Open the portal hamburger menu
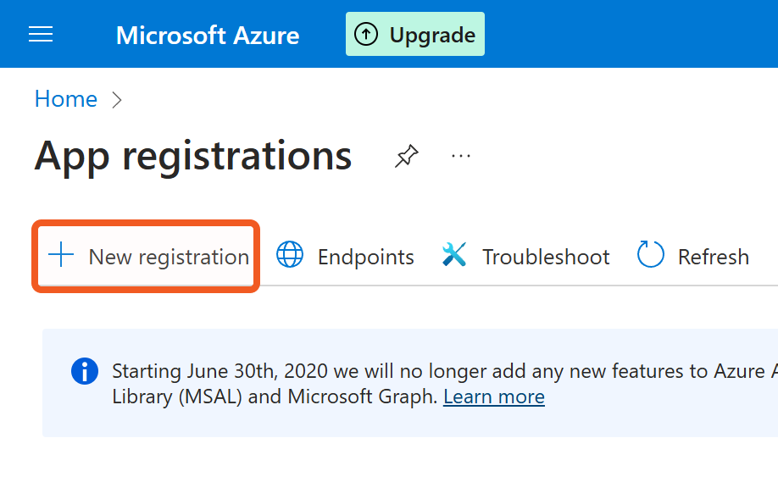Screen dimensions: 778x488 point(41,34)
